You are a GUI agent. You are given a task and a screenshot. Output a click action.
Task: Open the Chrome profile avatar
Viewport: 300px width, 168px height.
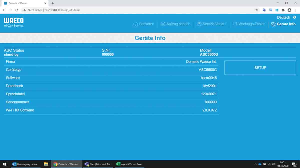[x=289, y=10]
